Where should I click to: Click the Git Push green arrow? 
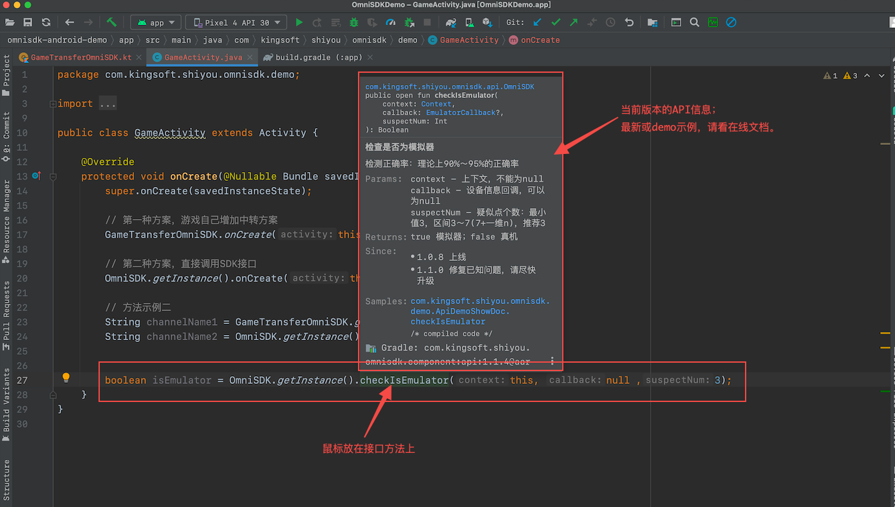(x=574, y=22)
